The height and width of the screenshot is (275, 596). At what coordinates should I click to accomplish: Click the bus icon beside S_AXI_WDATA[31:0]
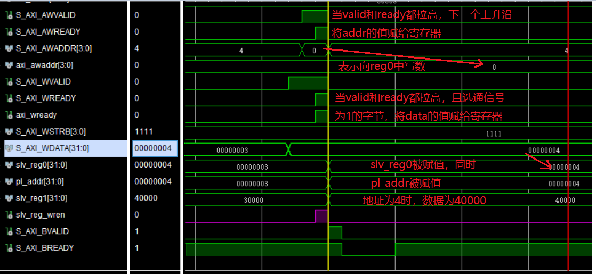[x=10, y=148]
